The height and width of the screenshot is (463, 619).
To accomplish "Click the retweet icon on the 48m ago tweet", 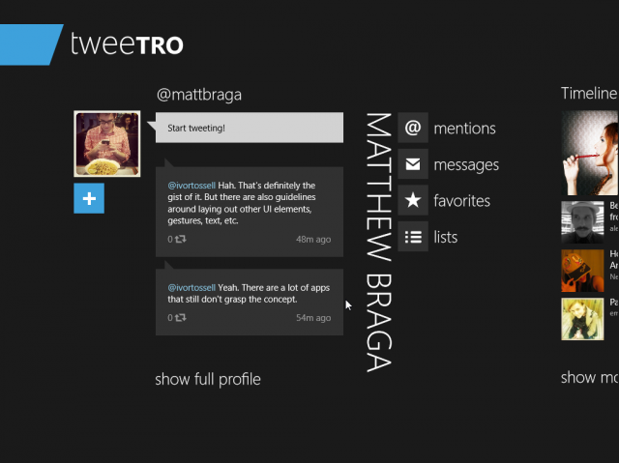I will (x=181, y=239).
